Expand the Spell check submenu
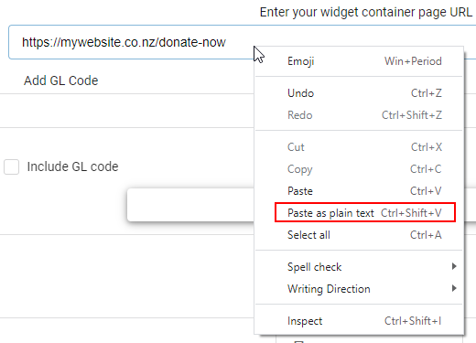Screen dimensions: 476x343 (x=359, y=267)
